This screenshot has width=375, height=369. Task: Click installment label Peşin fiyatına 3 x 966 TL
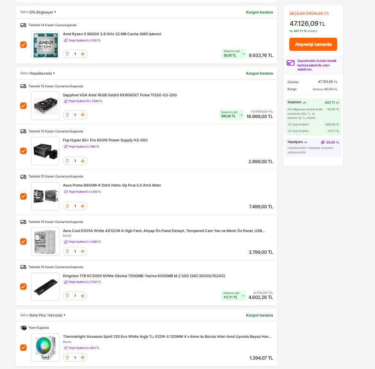[82, 147]
